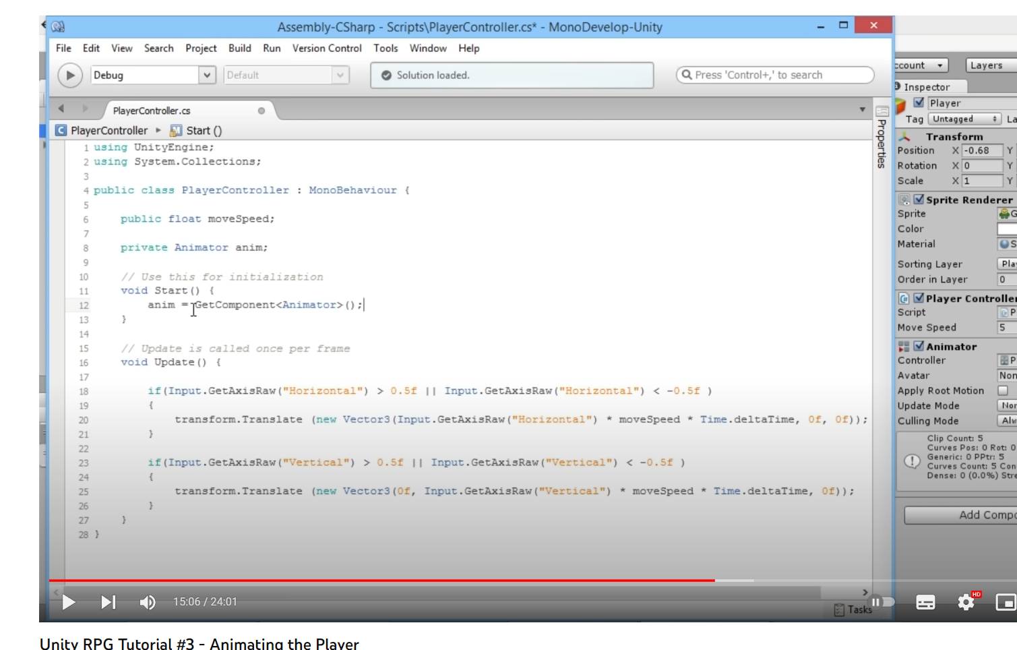Open the Sorting Layer dropdown

(1007, 264)
